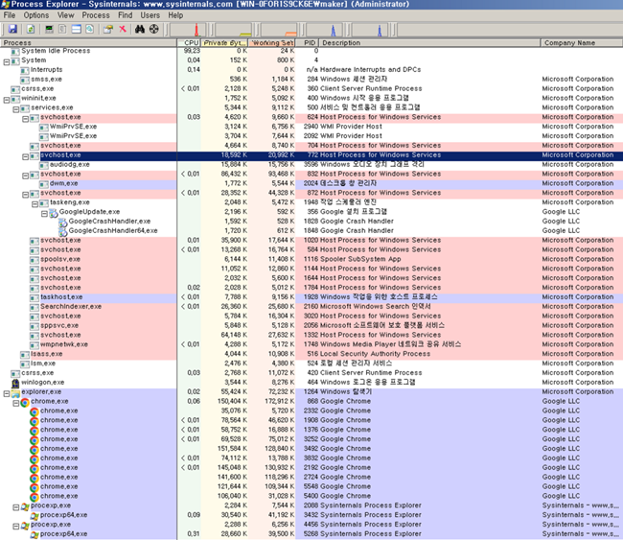
Task: Open the Help menu
Action: pos(175,15)
